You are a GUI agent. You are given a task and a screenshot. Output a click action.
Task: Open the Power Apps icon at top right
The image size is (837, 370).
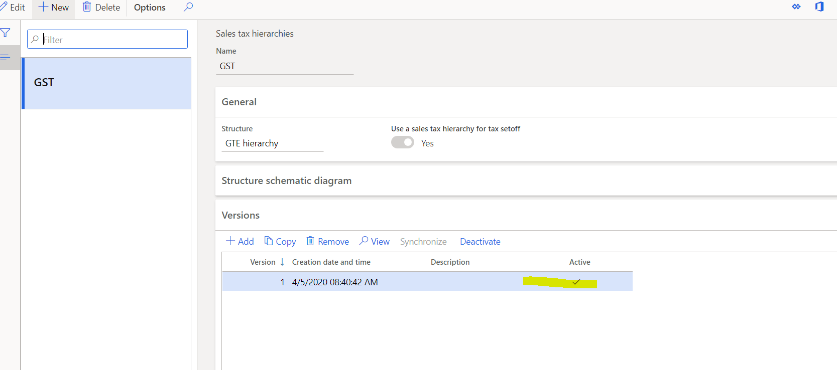(796, 7)
